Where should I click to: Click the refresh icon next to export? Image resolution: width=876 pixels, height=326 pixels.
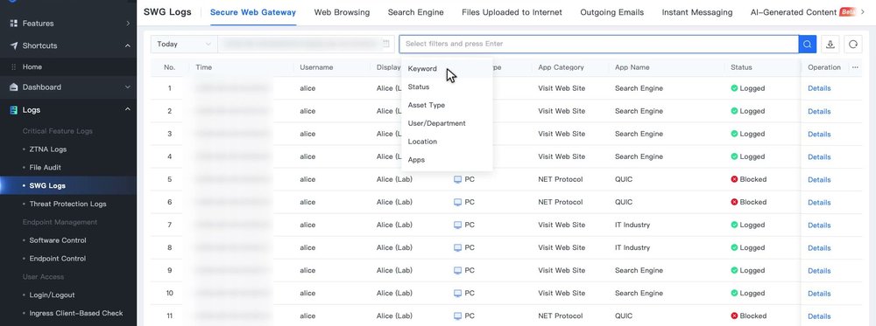click(853, 44)
